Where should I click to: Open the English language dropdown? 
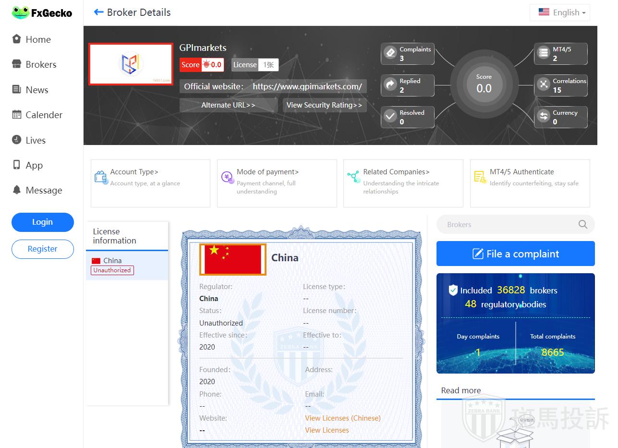coord(560,12)
